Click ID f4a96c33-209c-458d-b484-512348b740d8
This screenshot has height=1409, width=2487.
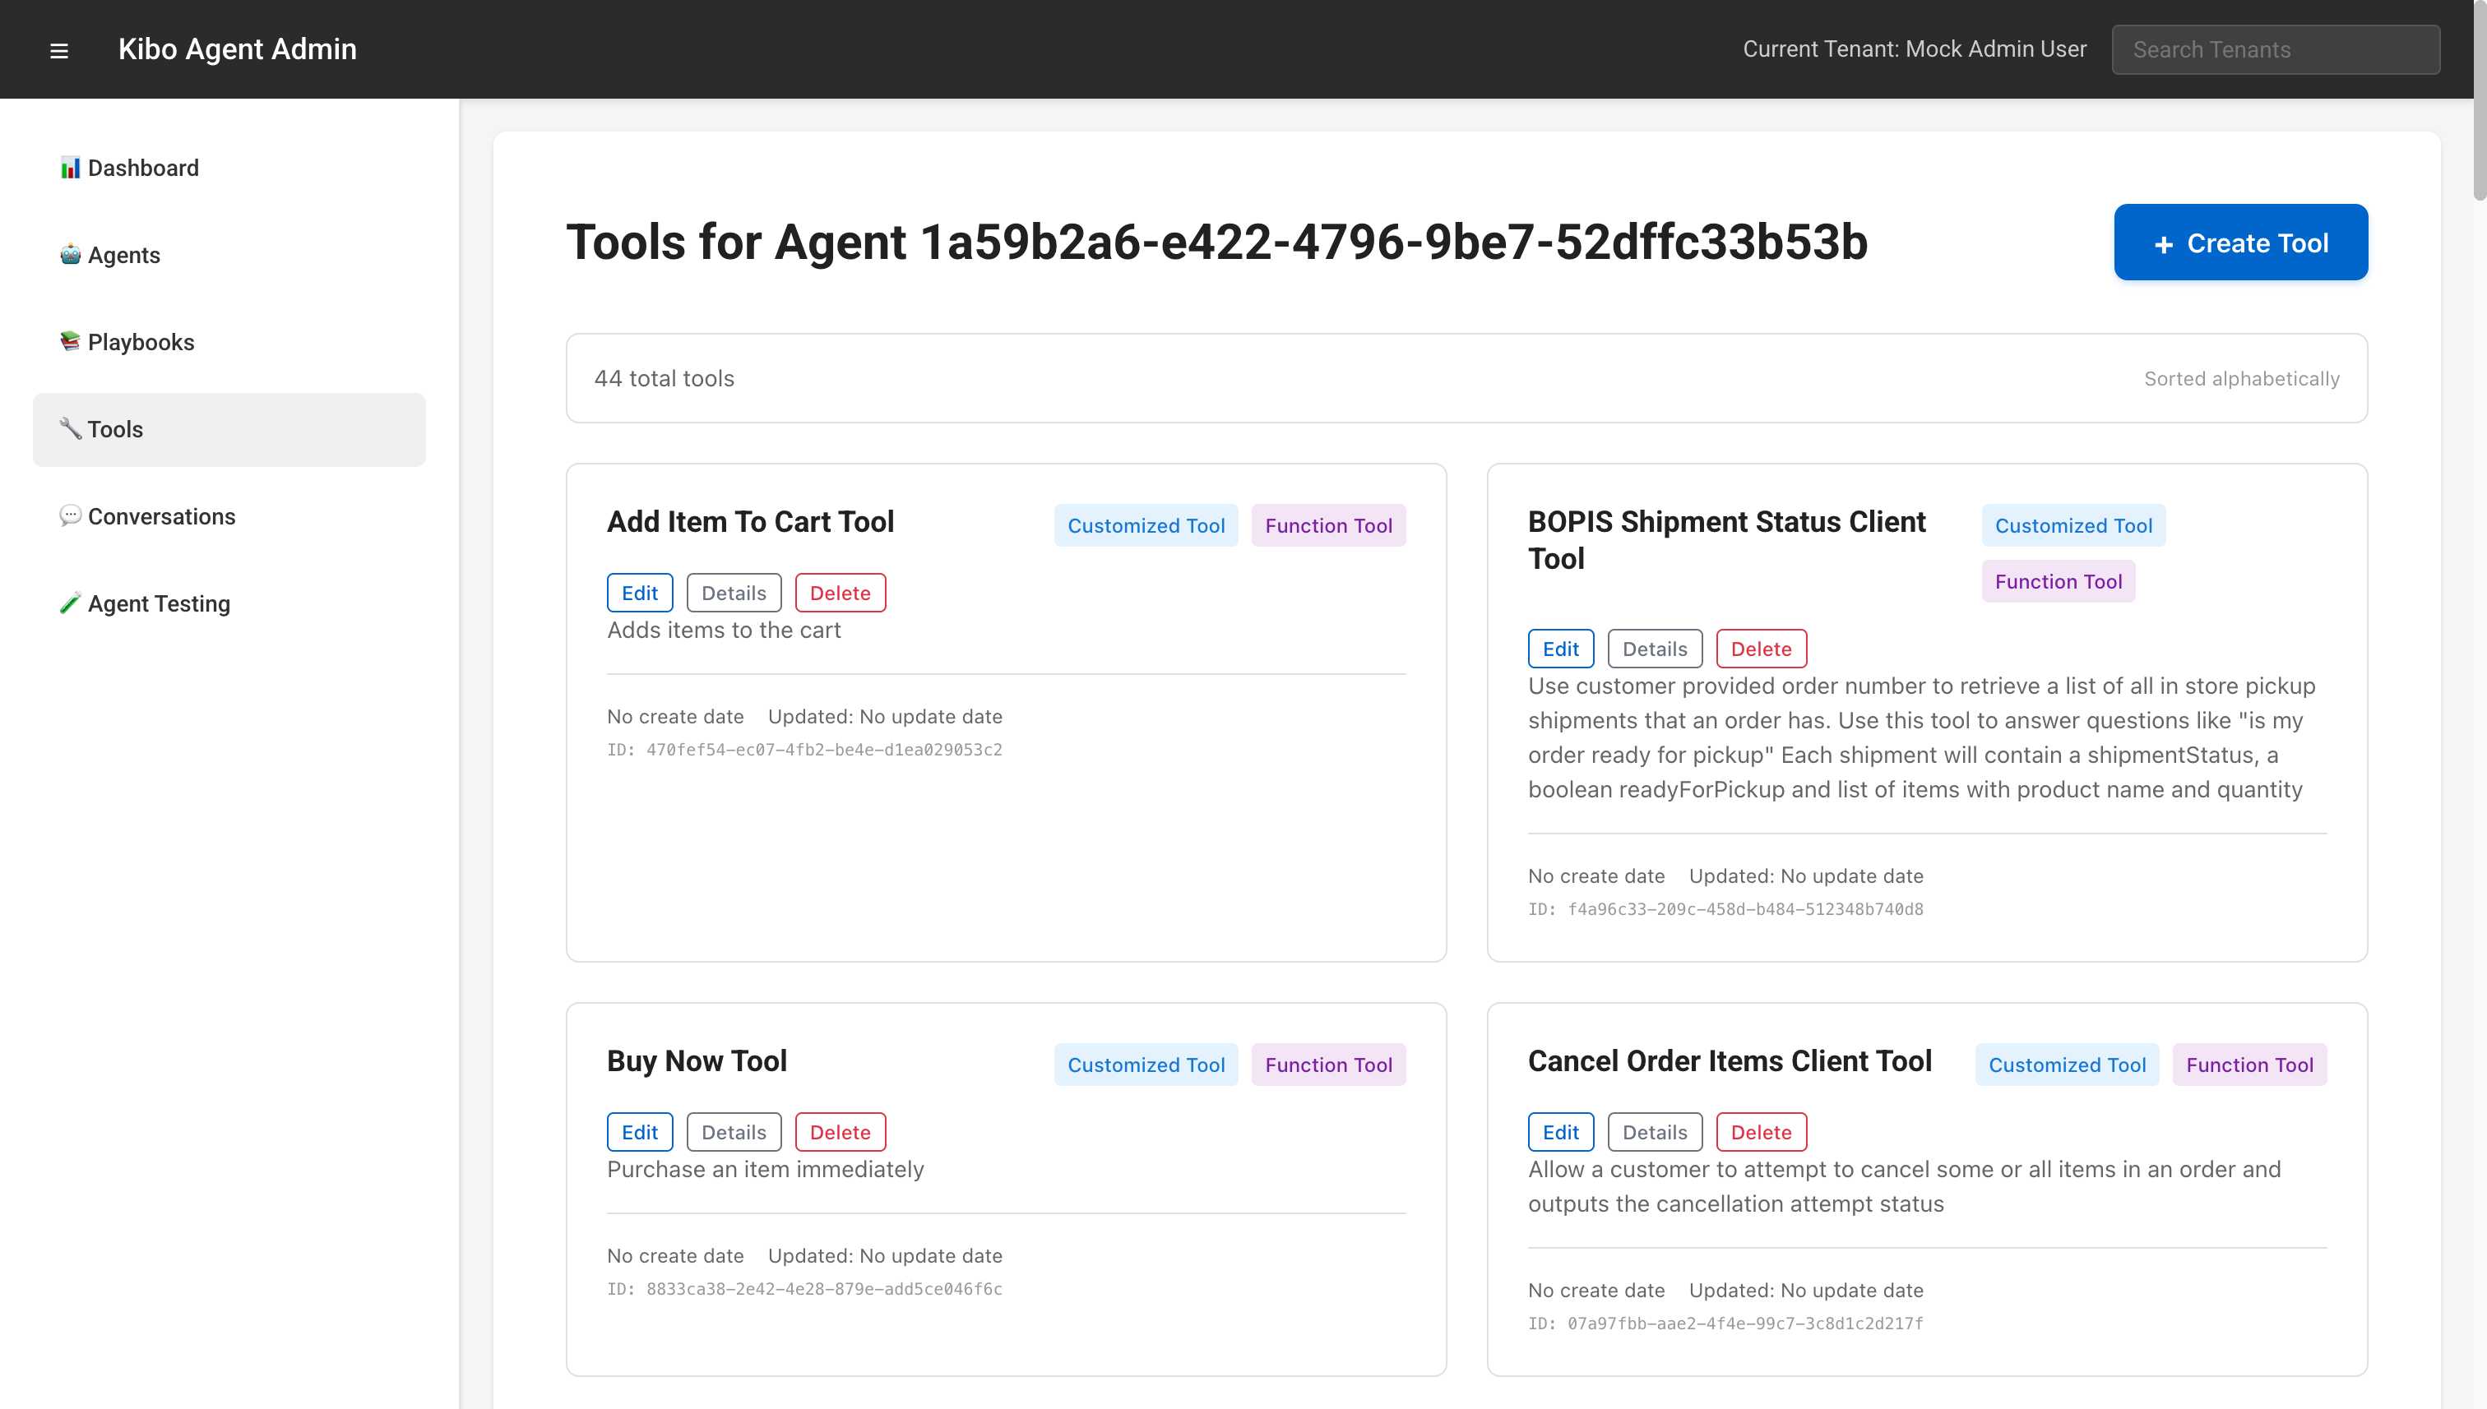click(x=1725, y=910)
